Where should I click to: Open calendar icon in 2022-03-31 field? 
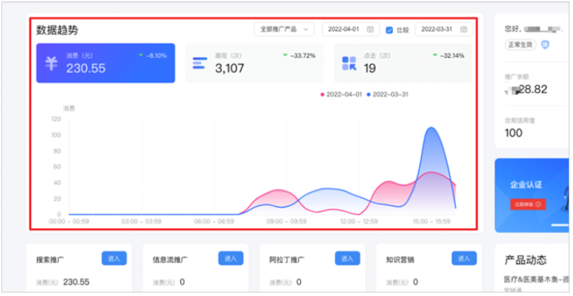[463, 29]
